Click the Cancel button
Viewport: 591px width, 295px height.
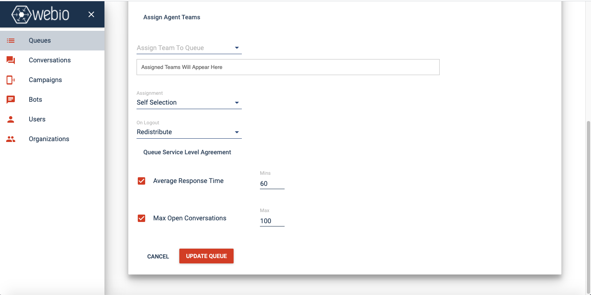[x=158, y=256]
